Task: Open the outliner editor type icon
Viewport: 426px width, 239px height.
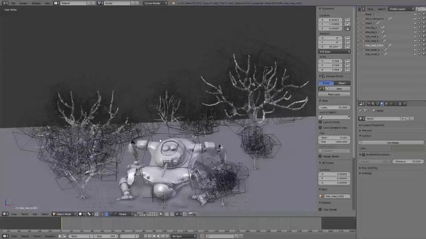Action: tap(361, 9)
